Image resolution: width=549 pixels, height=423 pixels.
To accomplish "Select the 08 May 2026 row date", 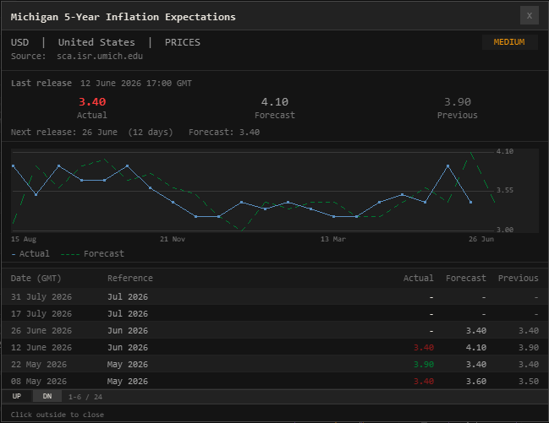I will (x=39, y=381).
